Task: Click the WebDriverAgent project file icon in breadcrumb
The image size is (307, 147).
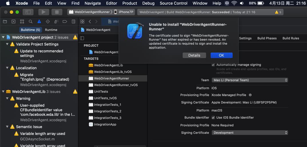Action: tap(83, 30)
